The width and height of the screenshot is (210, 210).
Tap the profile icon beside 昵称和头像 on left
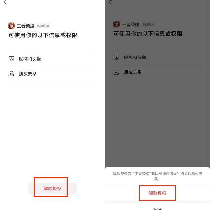point(12,59)
